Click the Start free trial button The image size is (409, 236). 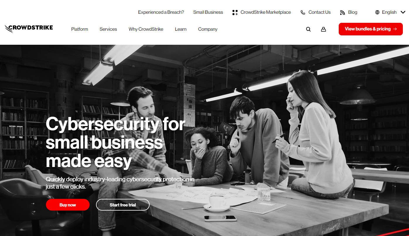[x=123, y=205]
